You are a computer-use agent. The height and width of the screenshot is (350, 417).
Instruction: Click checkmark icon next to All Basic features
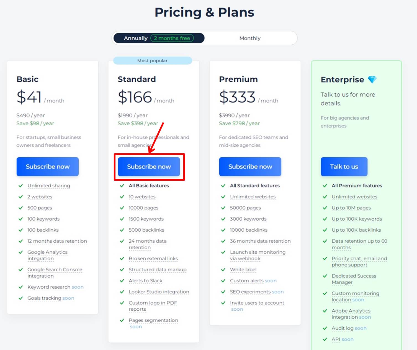coord(122,186)
